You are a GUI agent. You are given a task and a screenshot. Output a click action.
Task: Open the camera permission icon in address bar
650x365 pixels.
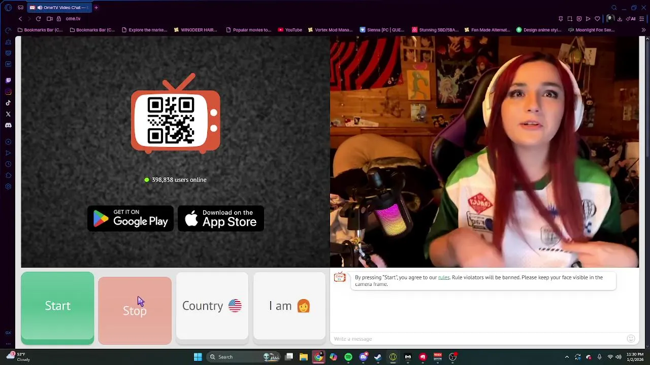(x=50, y=19)
